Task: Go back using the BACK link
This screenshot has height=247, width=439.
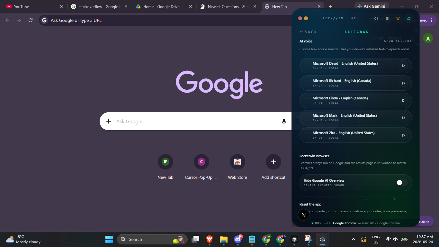Action: click(308, 32)
